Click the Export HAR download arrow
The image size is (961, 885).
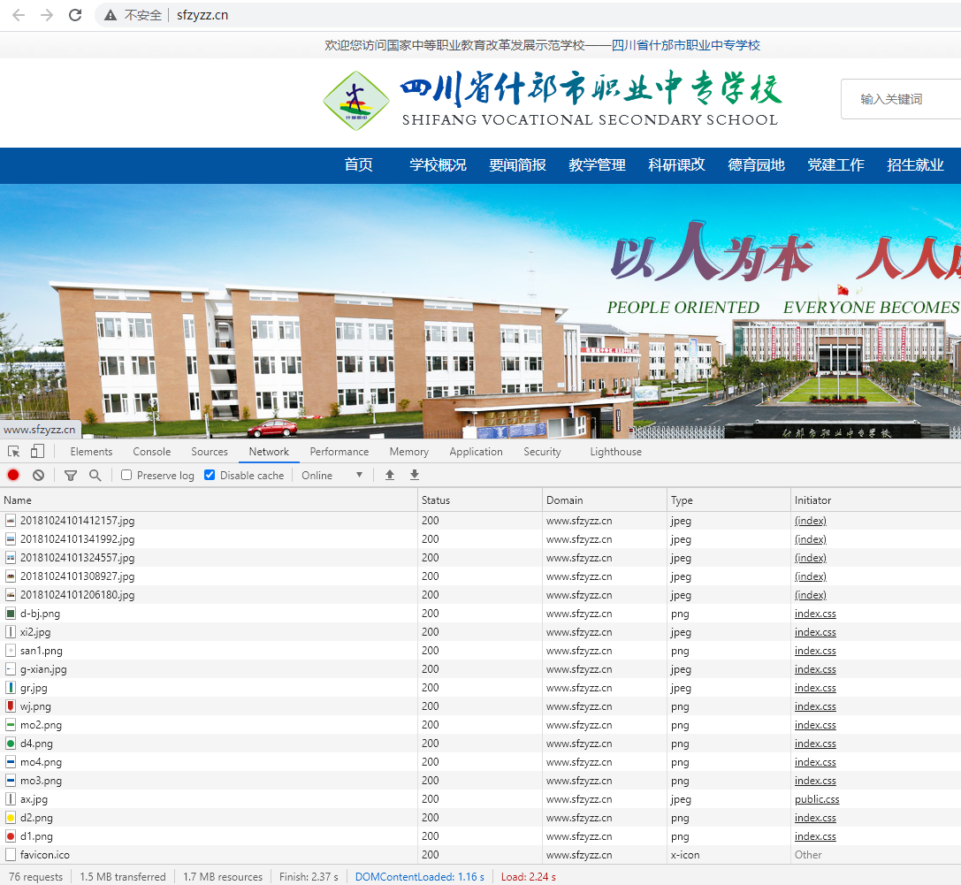tap(415, 476)
